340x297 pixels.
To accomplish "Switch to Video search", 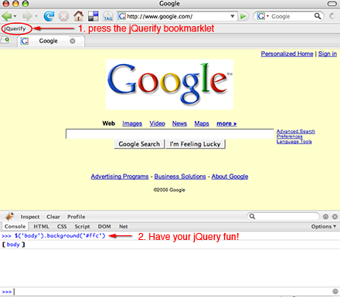I will pyautogui.click(x=157, y=123).
